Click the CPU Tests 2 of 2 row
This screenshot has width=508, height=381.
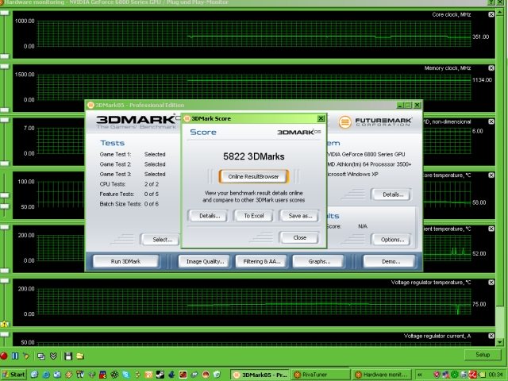coord(129,184)
